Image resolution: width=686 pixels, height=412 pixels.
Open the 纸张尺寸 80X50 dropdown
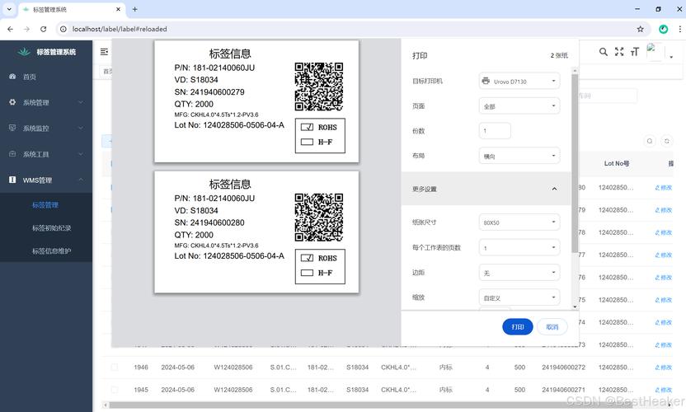[x=519, y=222]
